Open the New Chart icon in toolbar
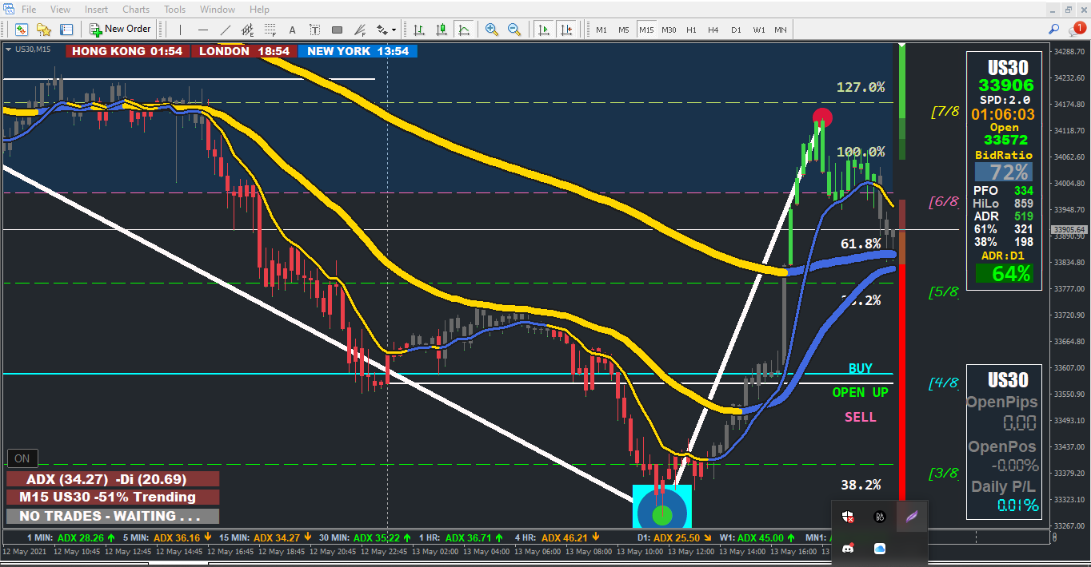 click(x=21, y=30)
